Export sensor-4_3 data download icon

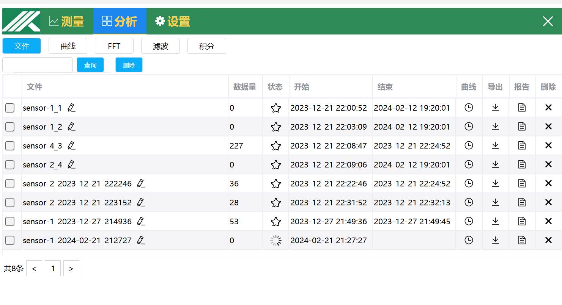point(495,145)
